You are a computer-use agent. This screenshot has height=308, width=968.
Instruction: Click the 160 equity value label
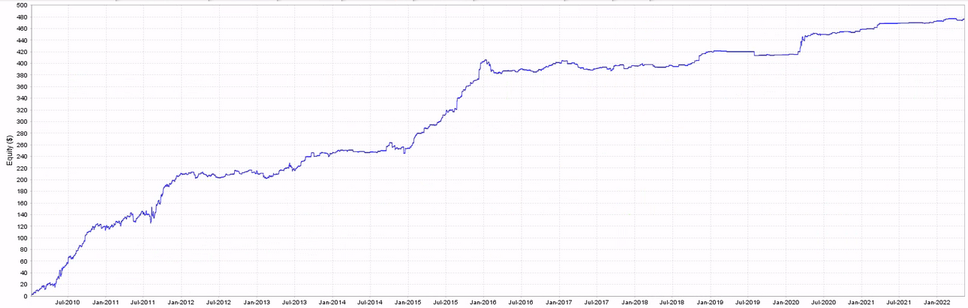click(22, 203)
